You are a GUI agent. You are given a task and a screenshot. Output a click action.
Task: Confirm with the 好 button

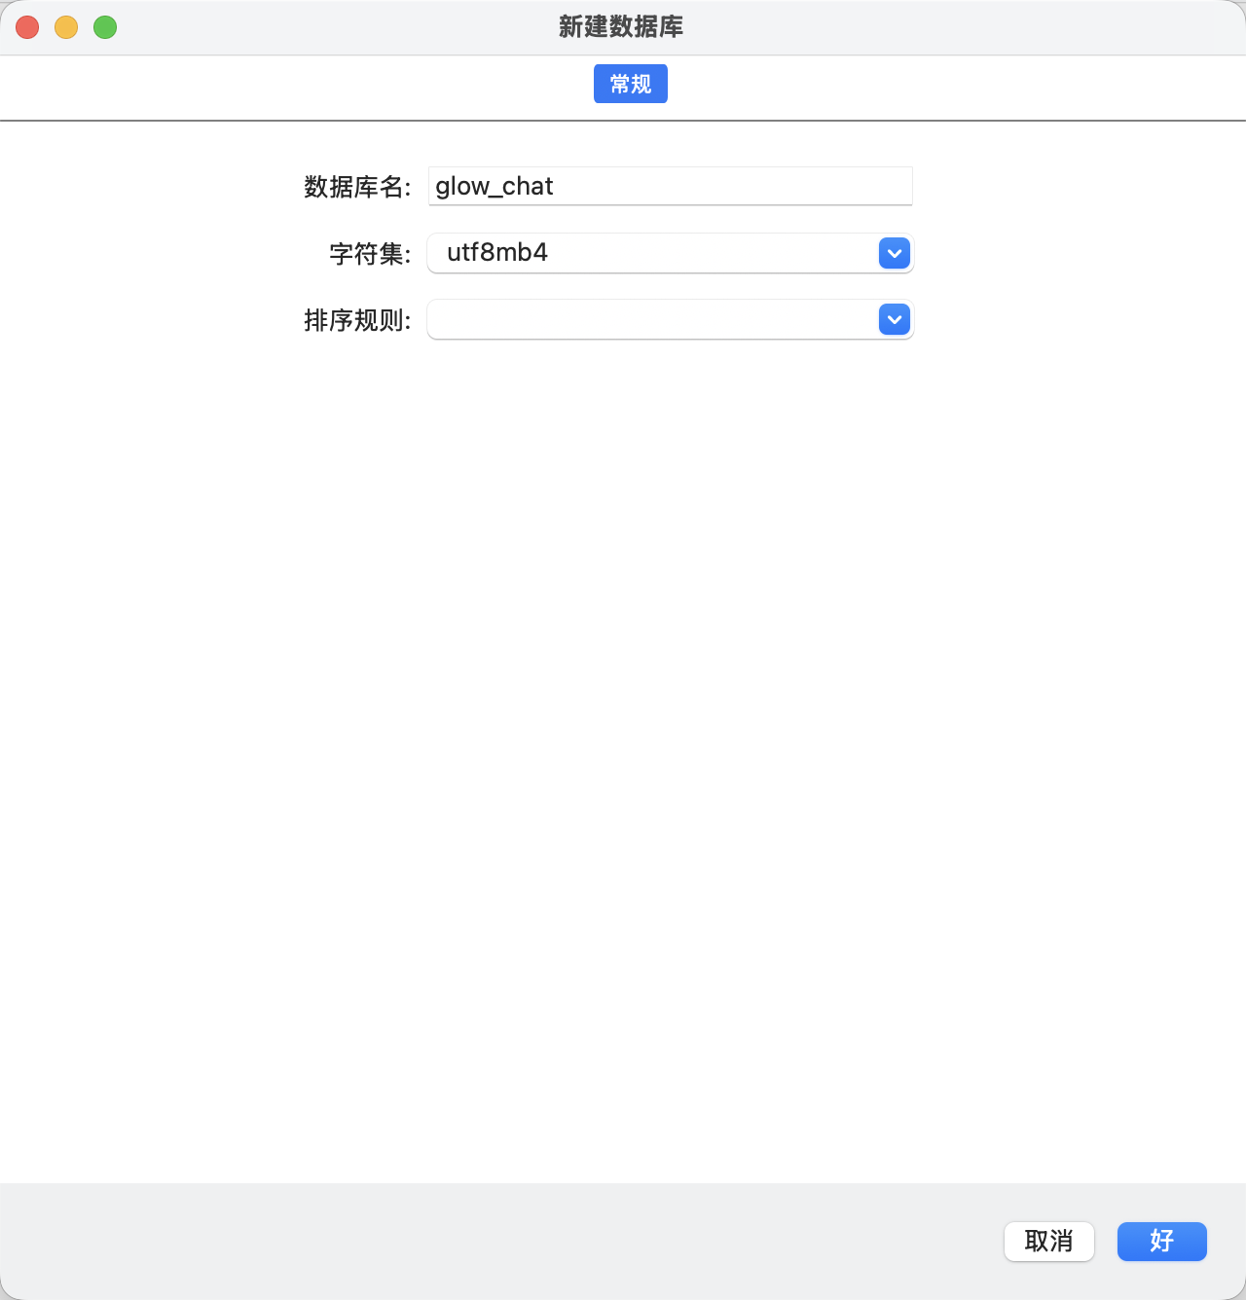[1161, 1242]
